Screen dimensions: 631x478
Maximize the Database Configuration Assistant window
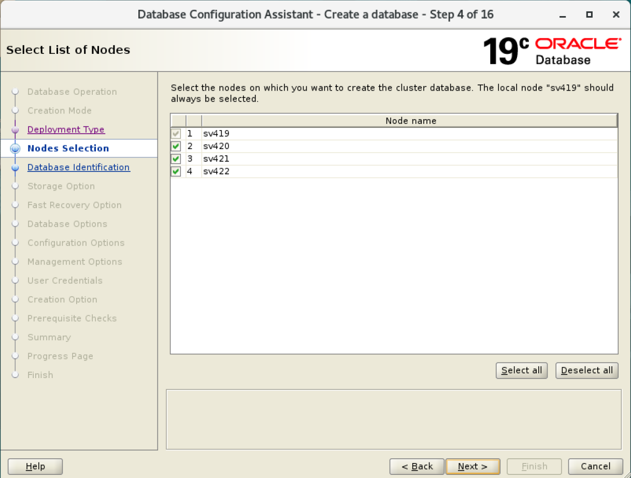tap(589, 15)
